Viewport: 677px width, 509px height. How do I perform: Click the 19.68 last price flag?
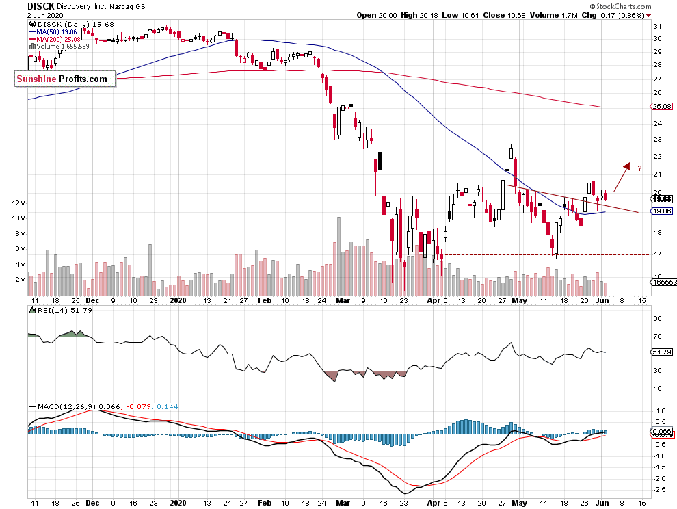[661, 199]
